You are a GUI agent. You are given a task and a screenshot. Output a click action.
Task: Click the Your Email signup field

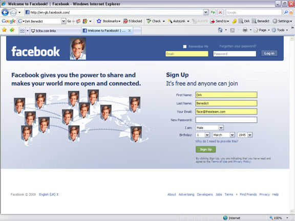point(226,112)
